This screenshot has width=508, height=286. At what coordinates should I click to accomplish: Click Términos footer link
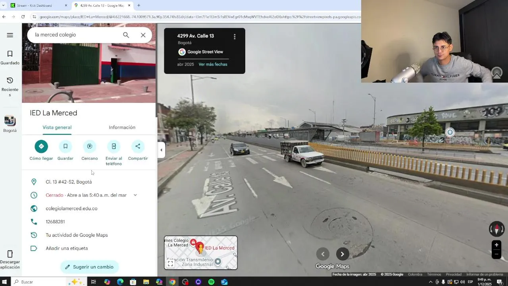click(x=434, y=274)
